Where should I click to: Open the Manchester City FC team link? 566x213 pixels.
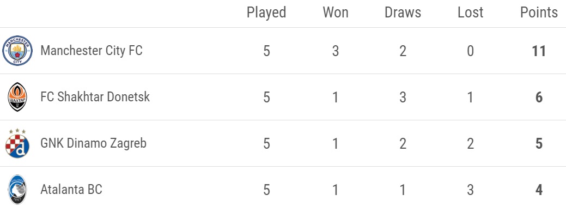point(92,50)
